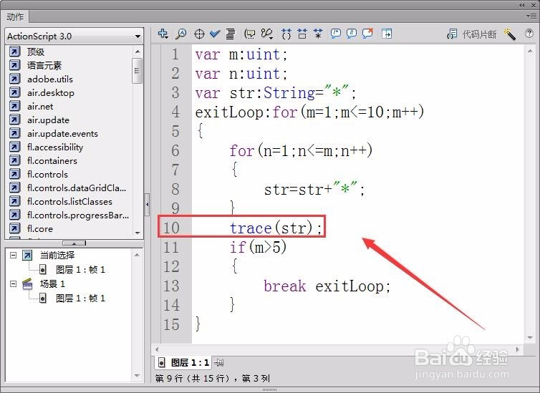
Task: Open the ActionScript 3.0 version dropdown
Action: [x=74, y=36]
